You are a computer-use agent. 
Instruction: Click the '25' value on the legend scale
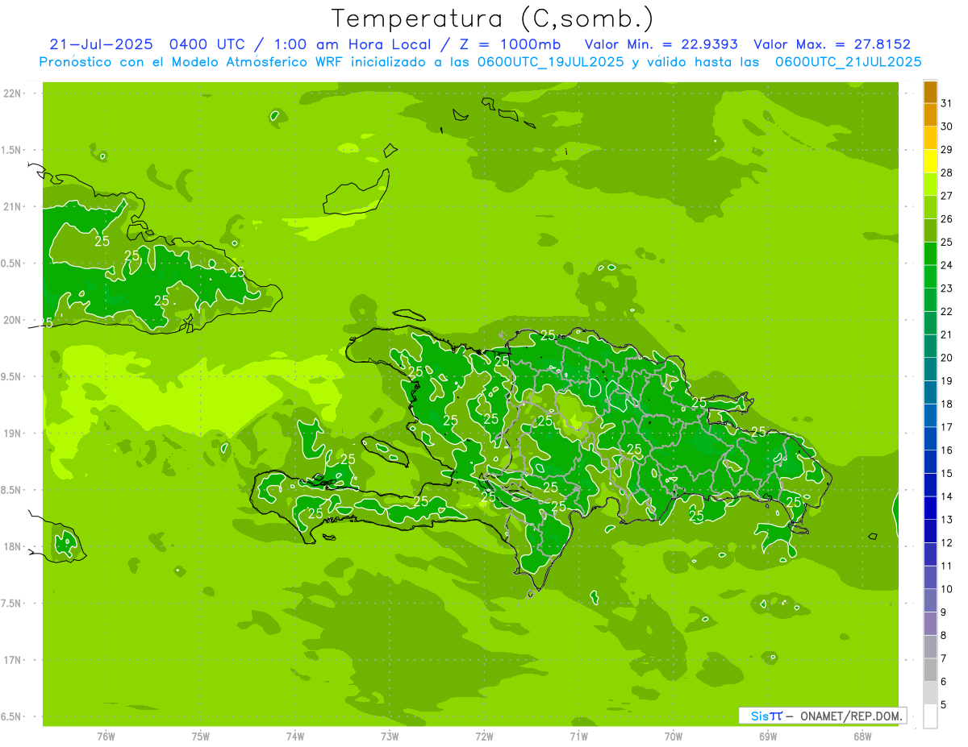(947, 242)
